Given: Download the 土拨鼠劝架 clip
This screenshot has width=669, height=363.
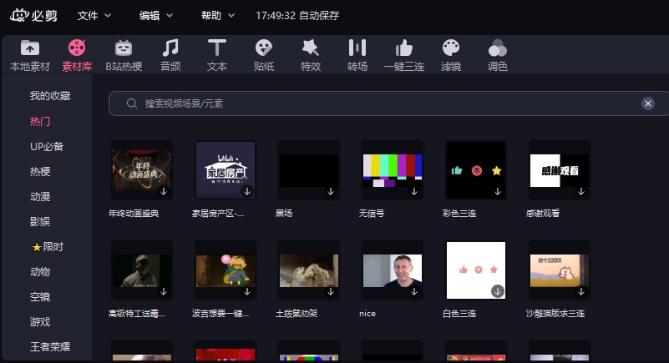Looking at the screenshot, I should pos(331,292).
